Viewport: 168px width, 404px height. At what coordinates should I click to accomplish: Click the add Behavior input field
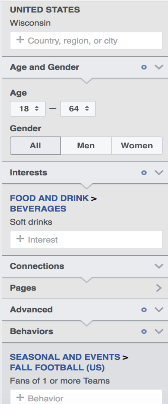(86, 397)
